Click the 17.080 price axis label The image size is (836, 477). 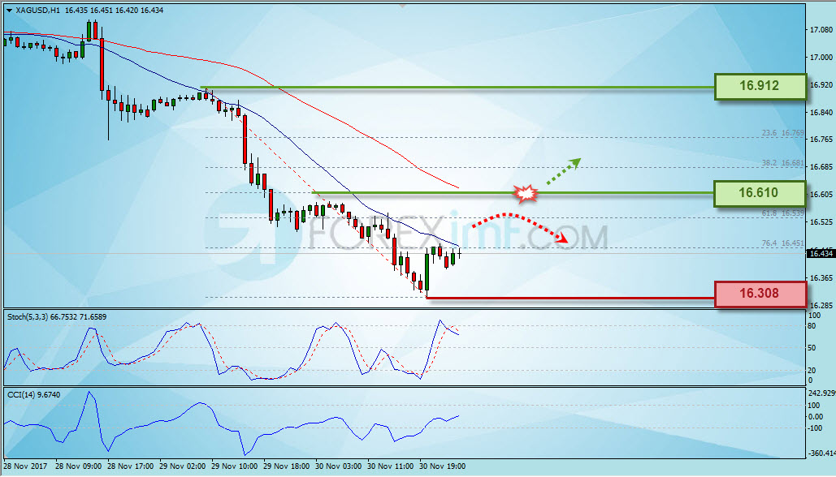coord(821,30)
